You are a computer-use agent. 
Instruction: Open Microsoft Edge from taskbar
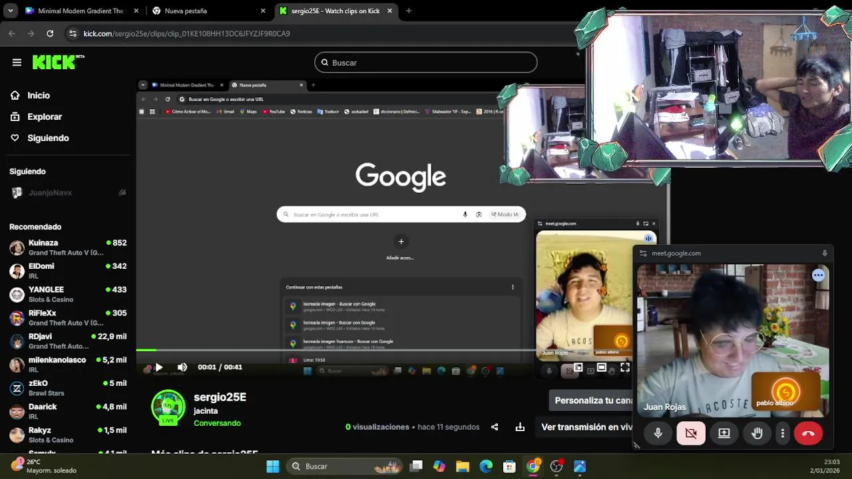click(486, 466)
